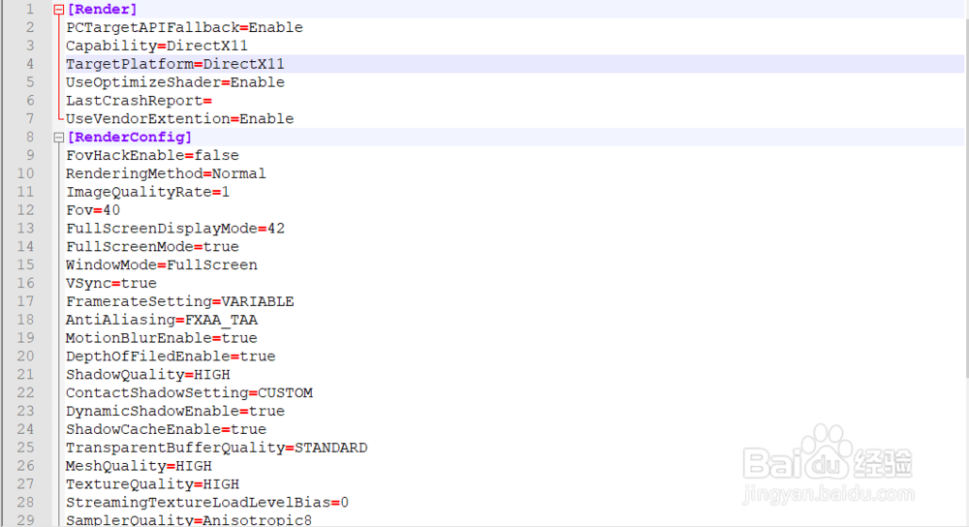The image size is (969, 527).
Task: Click the ShadowCacheEnable=true line
Action: coord(167,429)
